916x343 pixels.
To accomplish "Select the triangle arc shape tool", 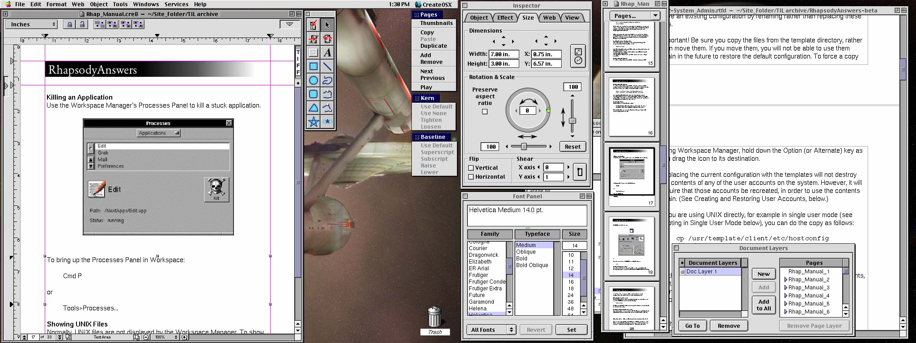I will coord(314,108).
